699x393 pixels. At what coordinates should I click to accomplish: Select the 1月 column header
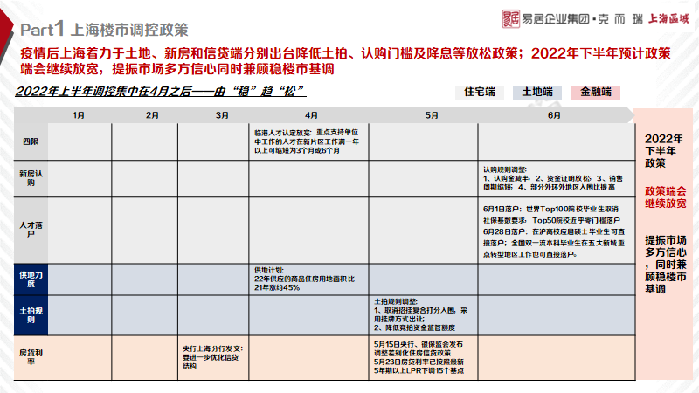tap(79, 115)
